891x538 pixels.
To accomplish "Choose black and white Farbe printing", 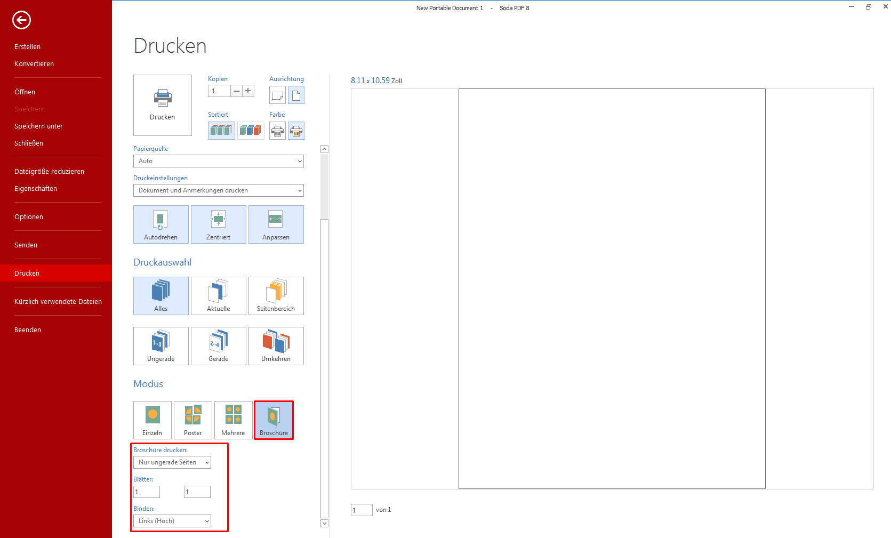I will coord(277,131).
